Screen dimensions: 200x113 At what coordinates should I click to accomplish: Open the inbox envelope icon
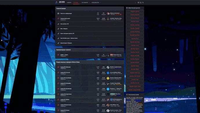139,3
